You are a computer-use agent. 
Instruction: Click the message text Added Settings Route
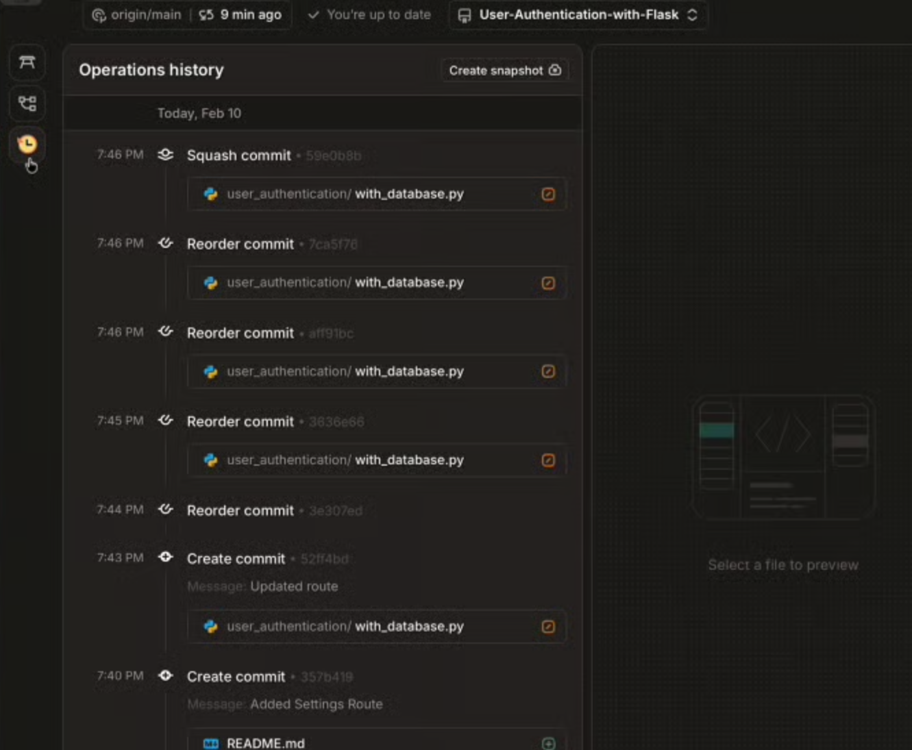(x=316, y=704)
